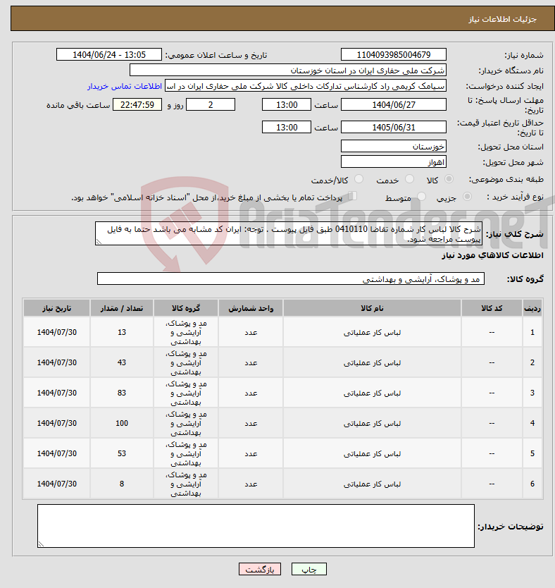
Task: Click quantity 43 in row 2
Action: point(122,362)
